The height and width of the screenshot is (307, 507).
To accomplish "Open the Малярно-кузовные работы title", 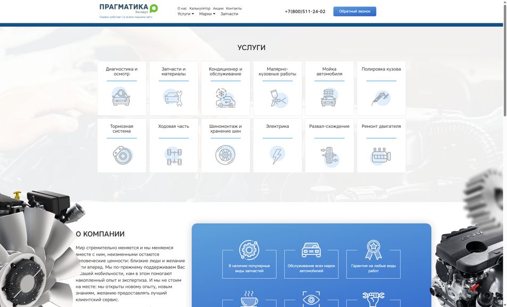I will (x=277, y=71).
